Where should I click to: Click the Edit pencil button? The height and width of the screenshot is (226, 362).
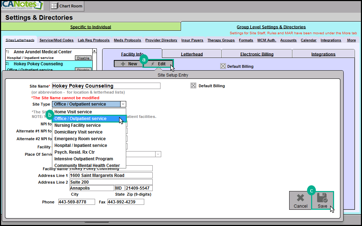click(158, 64)
